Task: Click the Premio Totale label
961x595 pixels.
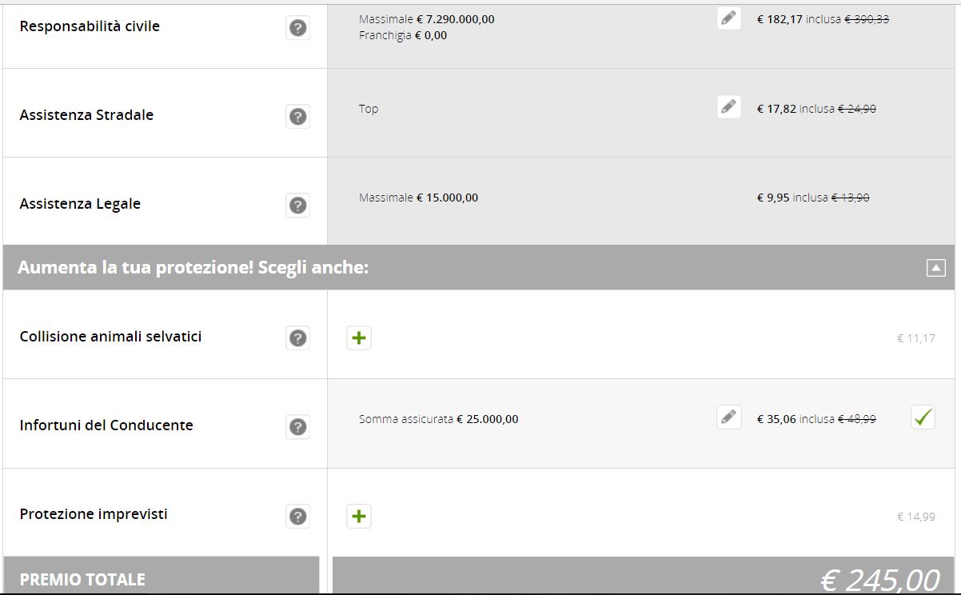Action: [82, 579]
